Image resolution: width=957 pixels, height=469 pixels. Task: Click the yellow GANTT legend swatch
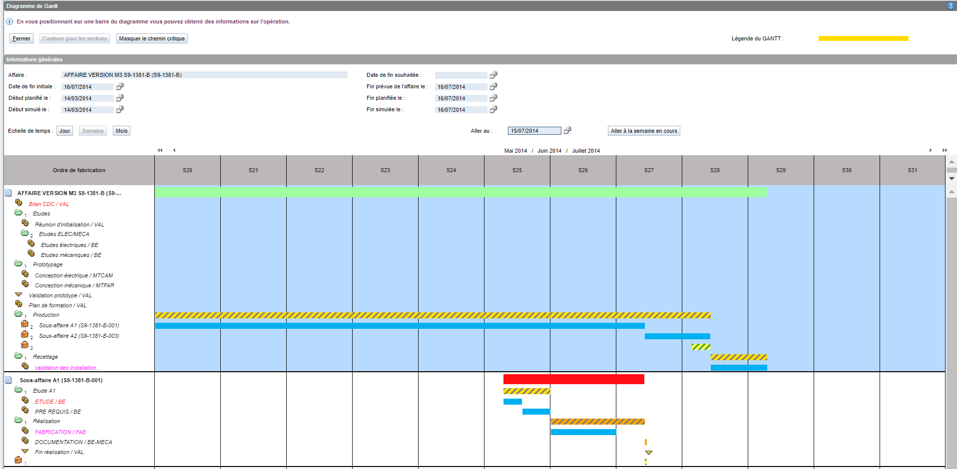[x=863, y=38]
